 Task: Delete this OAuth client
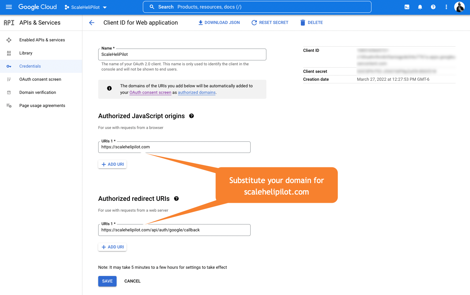(312, 23)
